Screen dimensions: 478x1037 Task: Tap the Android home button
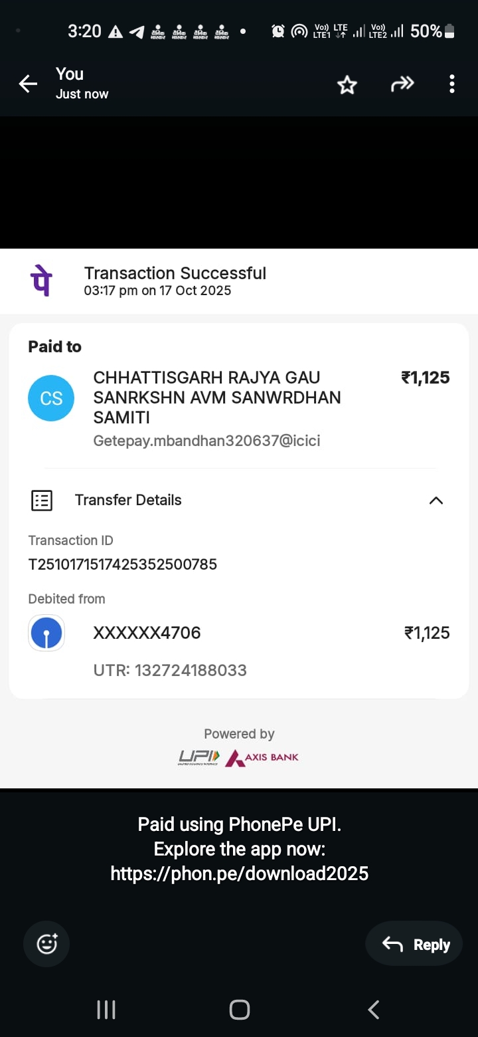(x=239, y=1010)
